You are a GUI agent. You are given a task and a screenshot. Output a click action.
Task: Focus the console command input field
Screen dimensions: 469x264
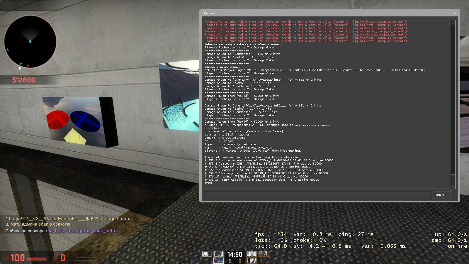point(317,195)
